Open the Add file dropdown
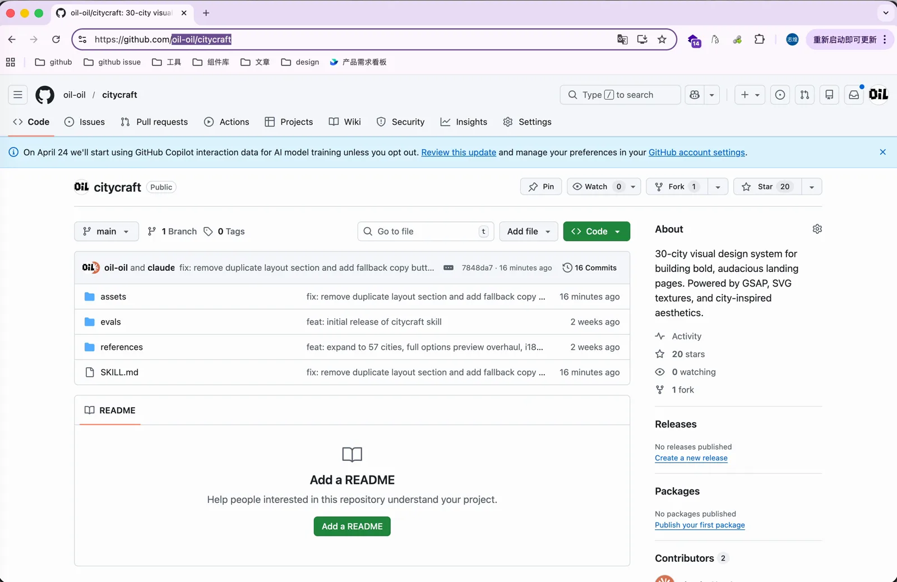 [x=529, y=232]
